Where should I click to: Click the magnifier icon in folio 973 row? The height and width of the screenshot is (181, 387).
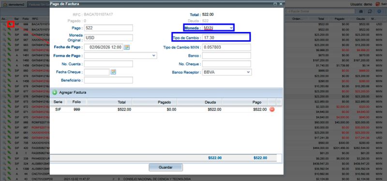pyautogui.click(x=4, y=102)
